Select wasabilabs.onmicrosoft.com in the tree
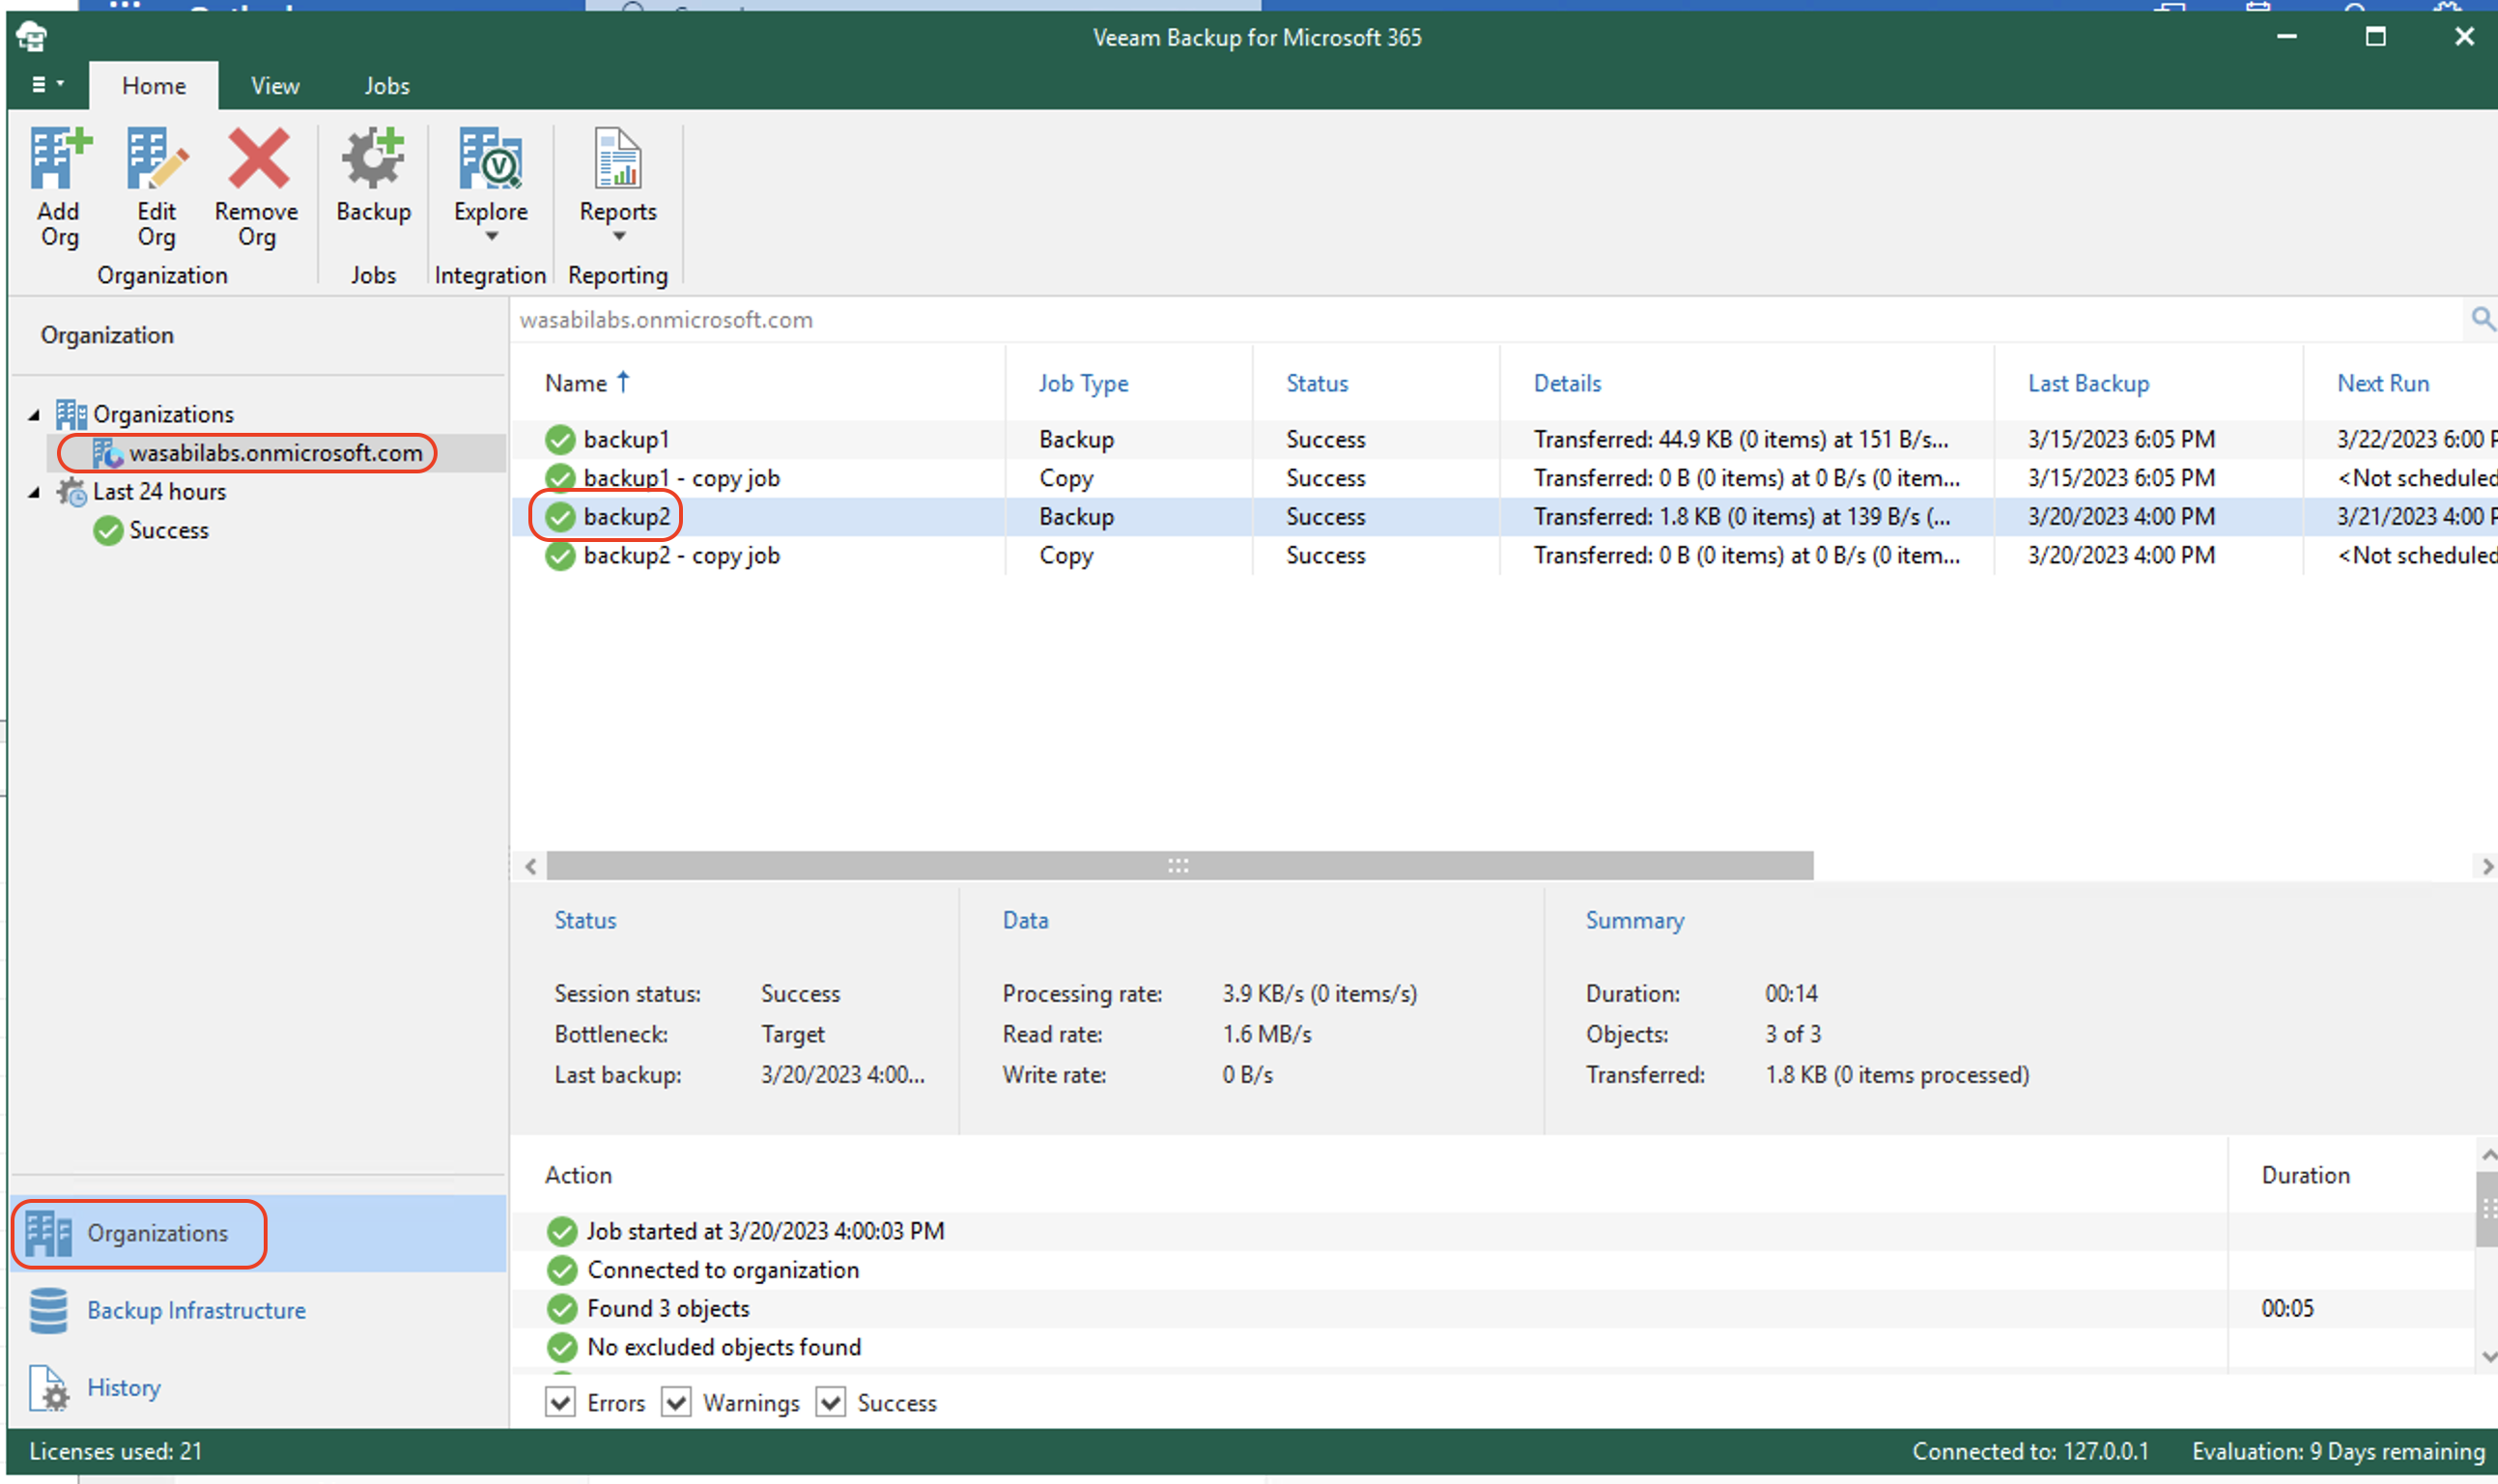 pos(276,453)
